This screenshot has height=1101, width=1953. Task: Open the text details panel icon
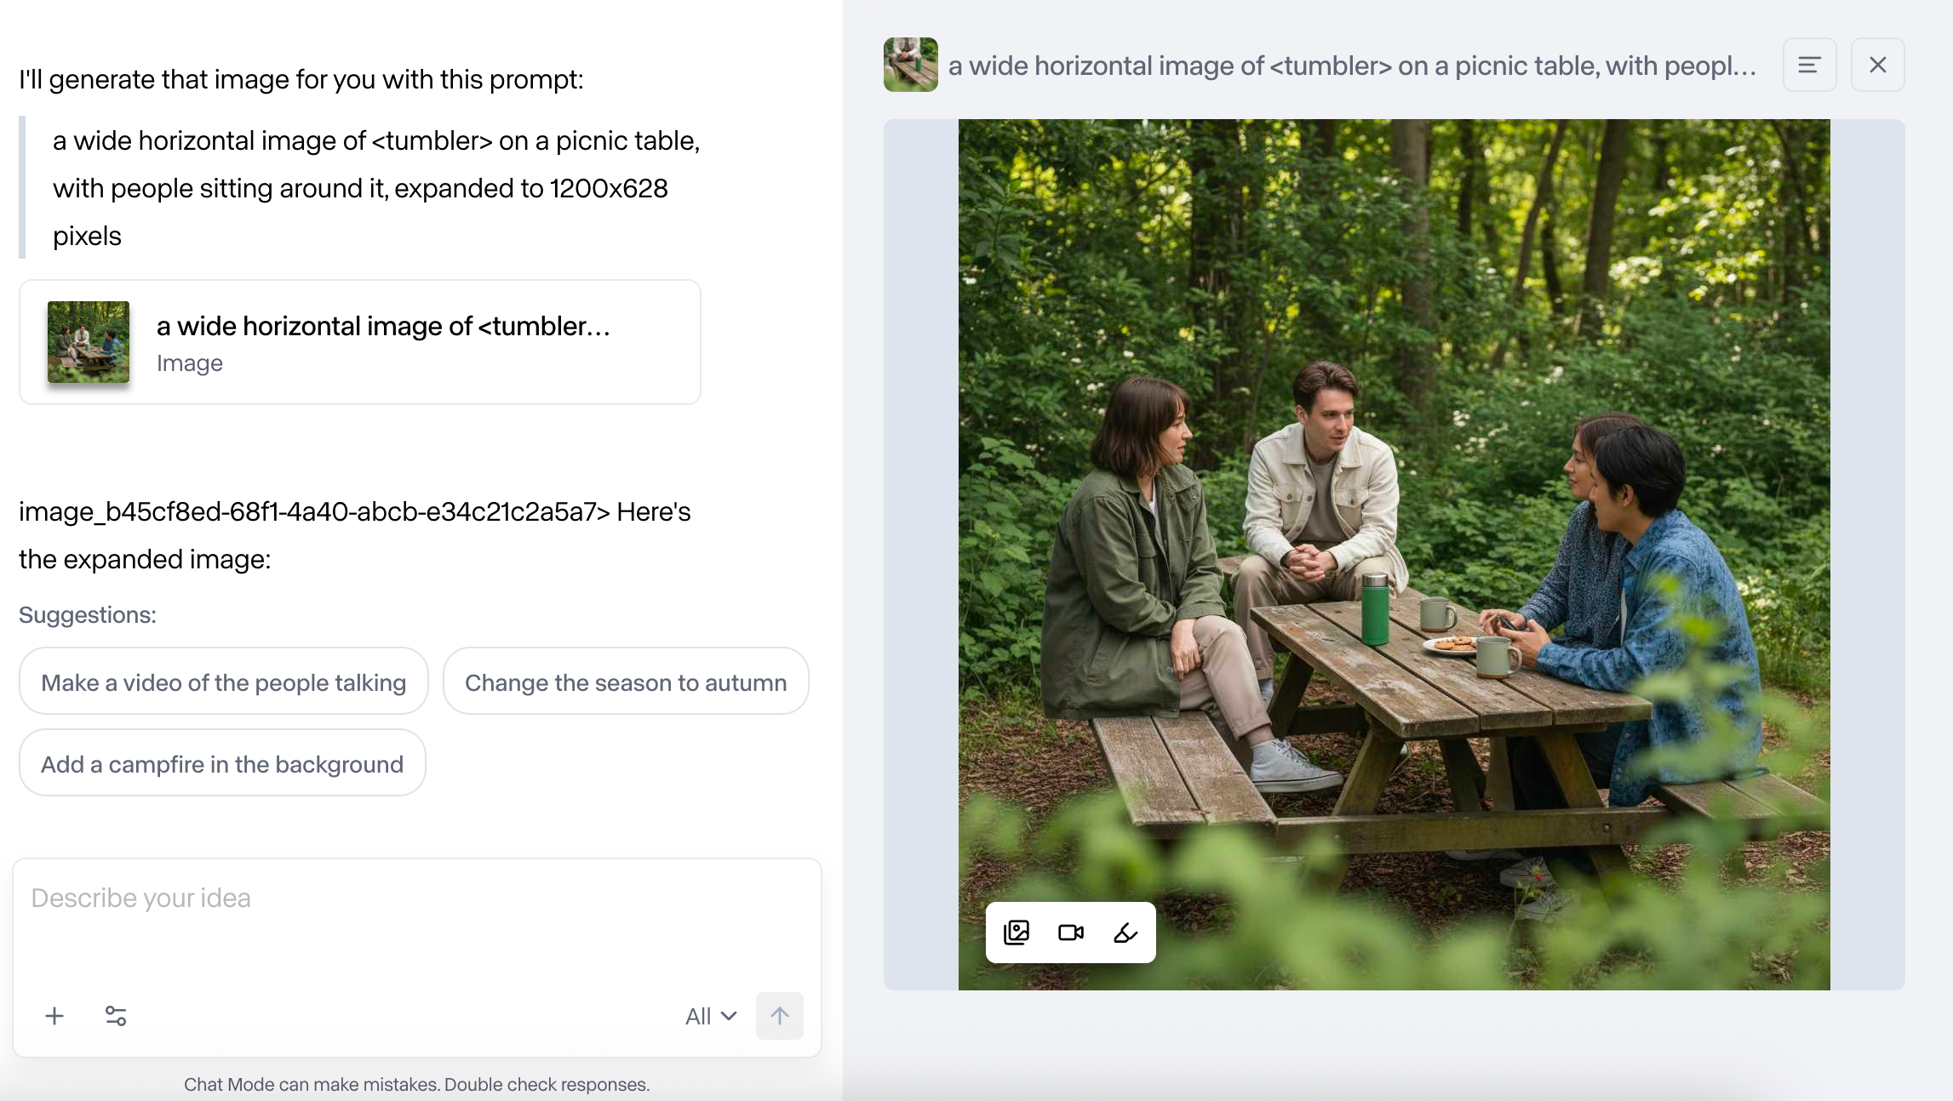(x=1809, y=65)
